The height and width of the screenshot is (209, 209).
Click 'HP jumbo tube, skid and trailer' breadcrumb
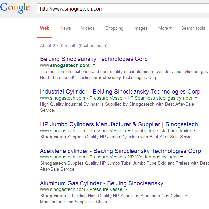click(159, 131)
